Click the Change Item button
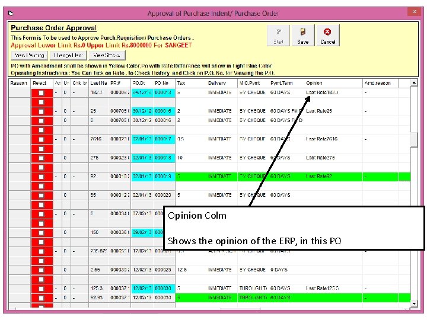The height and width of the screenshot is (320, 427). [68, 55]
